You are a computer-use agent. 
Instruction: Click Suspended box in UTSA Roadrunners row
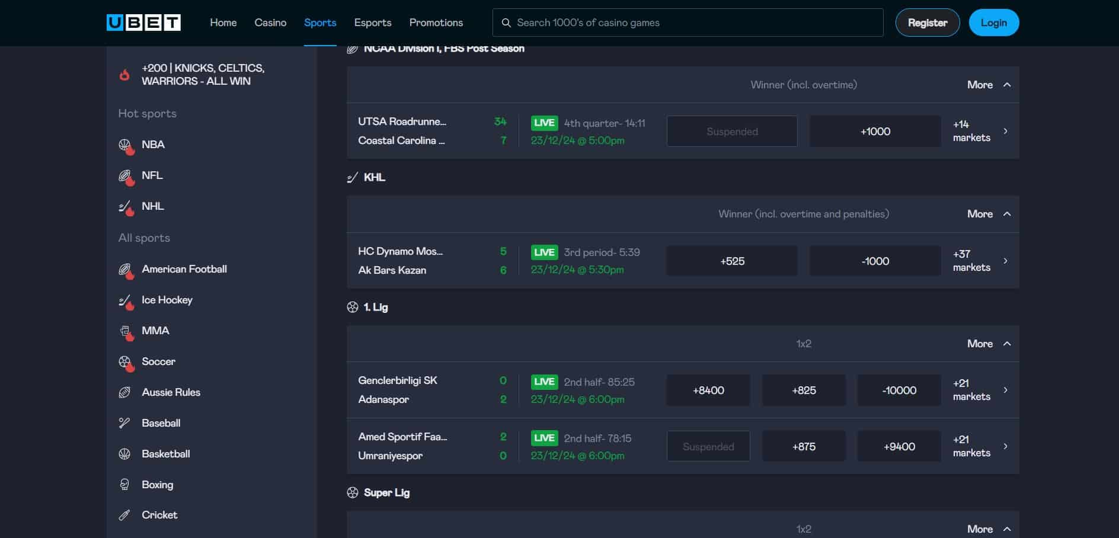click(x=732, y=132)
